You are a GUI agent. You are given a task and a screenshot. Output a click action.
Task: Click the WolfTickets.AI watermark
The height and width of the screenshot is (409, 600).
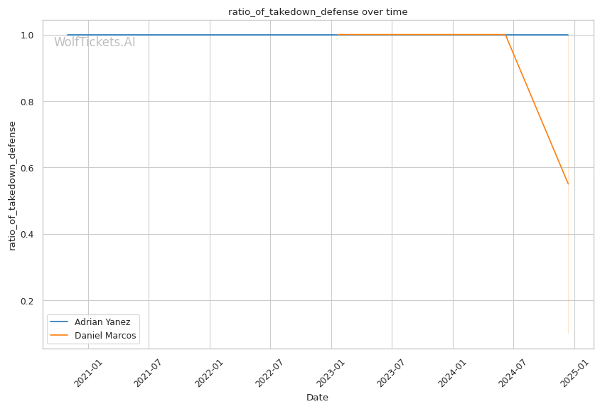click(95, 43)
